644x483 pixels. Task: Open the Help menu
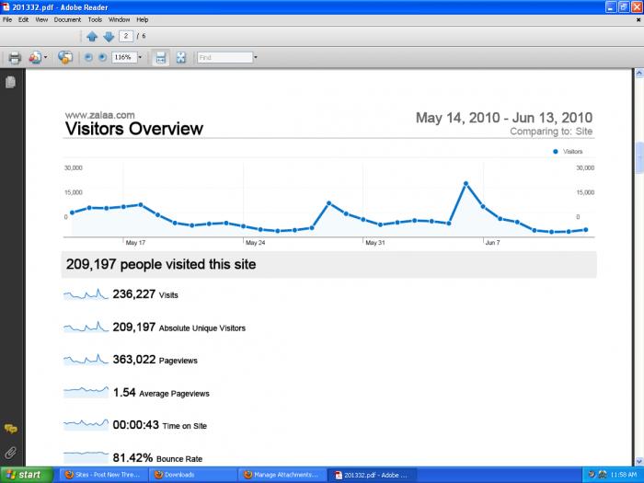click(x=143, y=19)
